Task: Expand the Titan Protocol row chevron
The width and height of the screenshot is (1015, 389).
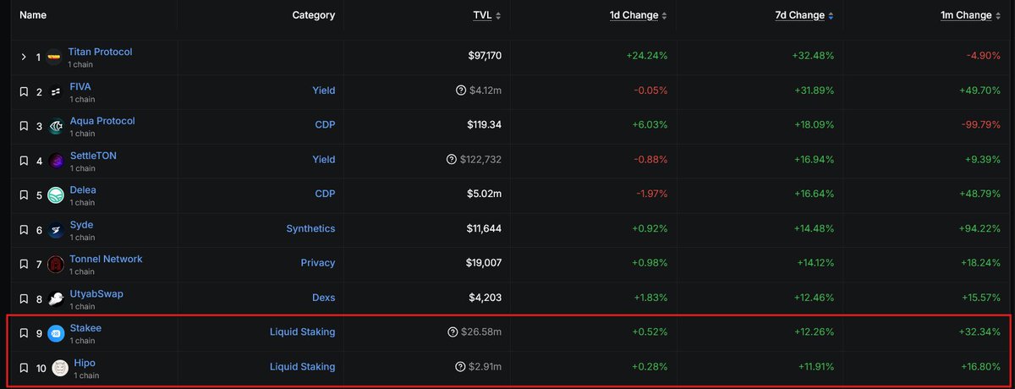Action: pyautogui.click(x=24, y=57)
